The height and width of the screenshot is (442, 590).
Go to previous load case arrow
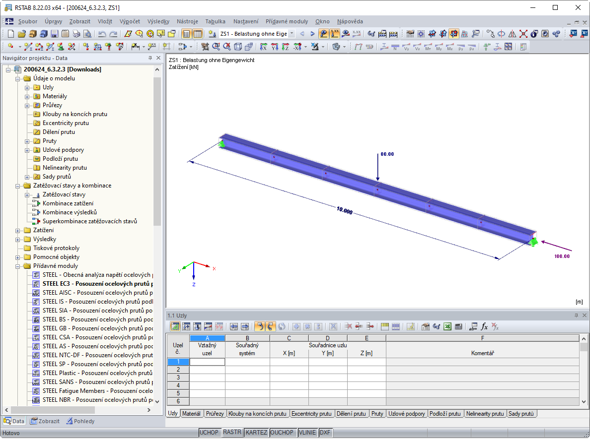tap(302, 34)
